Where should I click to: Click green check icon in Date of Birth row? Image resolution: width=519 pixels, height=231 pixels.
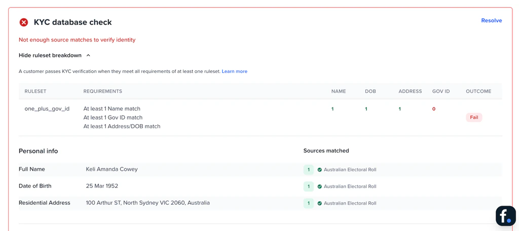(x=320, y=186)
